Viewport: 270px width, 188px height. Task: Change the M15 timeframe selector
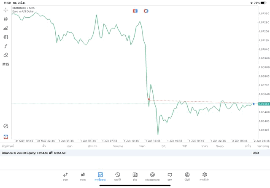[6, 64]
